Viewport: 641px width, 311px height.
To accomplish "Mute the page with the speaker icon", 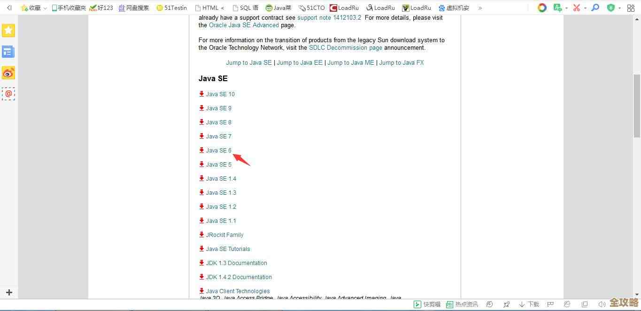I will (602, 304).
